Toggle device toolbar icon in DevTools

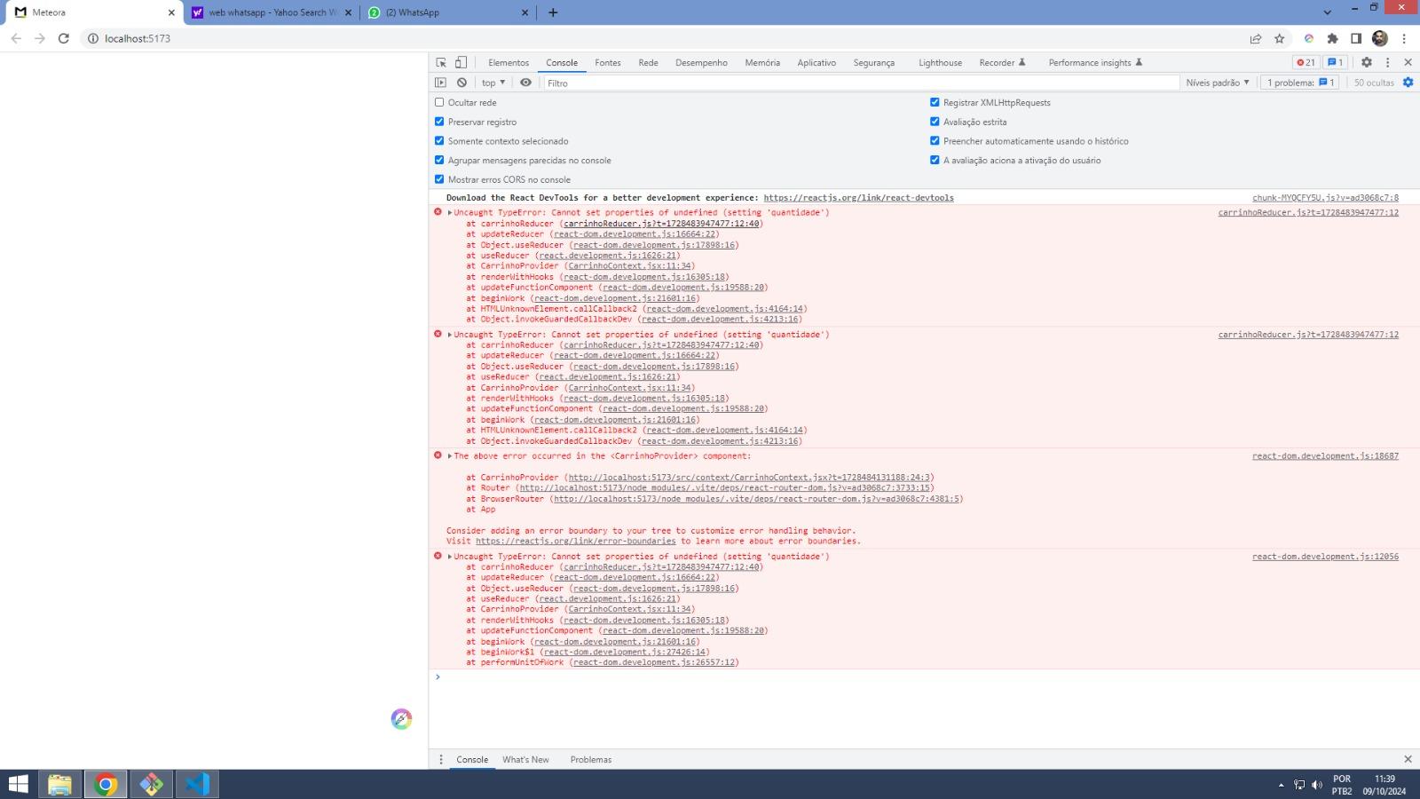(461, 62)
